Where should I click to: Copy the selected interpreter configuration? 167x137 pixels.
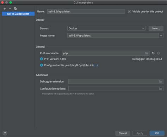pos(15,9)
